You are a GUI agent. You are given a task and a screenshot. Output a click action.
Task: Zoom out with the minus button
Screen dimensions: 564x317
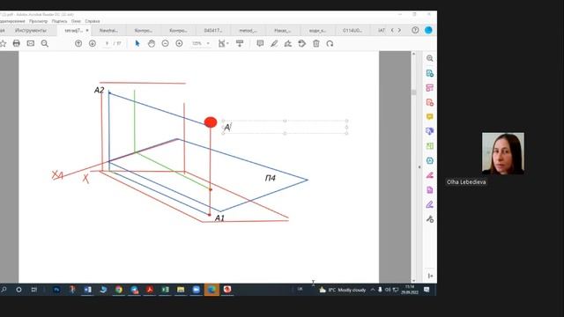(x=165, y=43)
